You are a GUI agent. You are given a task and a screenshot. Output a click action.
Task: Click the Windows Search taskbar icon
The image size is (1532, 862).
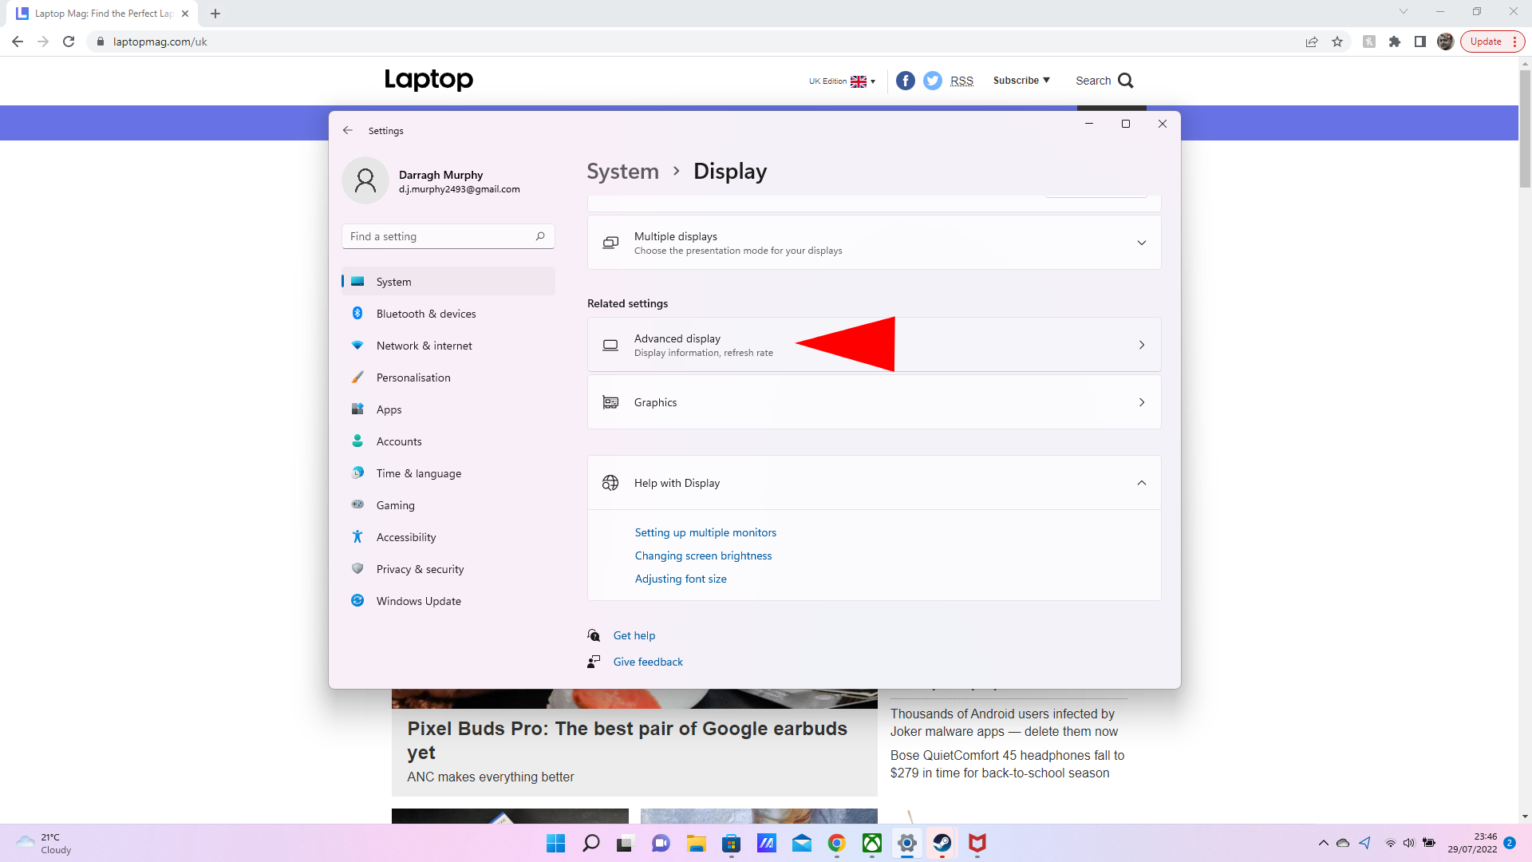[x=590, y=843]
